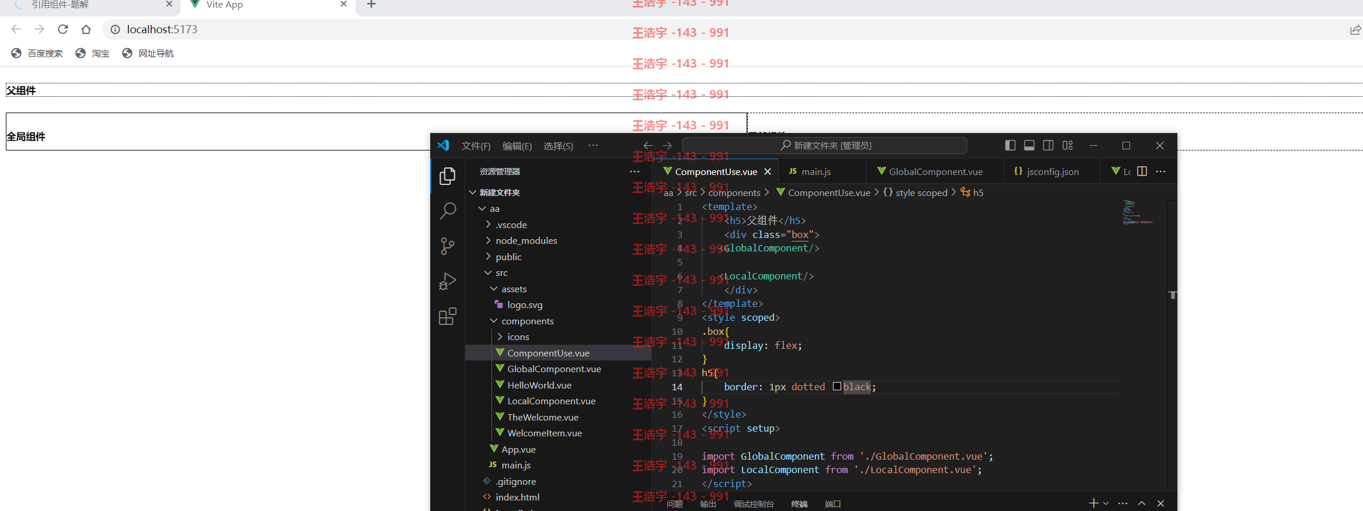The height and width of the screenshot is (511, 1363).
Task: Close the Vite App browser tab
Action: pos(343,4)
